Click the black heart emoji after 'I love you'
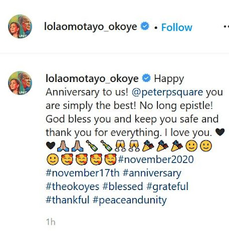This screenshot has height=231, width=229. tap(220, 132)
